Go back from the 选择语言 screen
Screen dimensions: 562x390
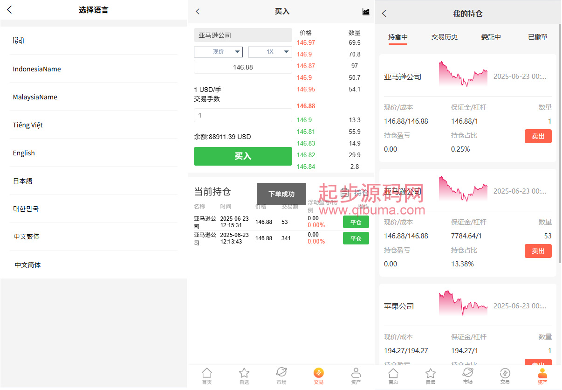click(x=9, y=10)
